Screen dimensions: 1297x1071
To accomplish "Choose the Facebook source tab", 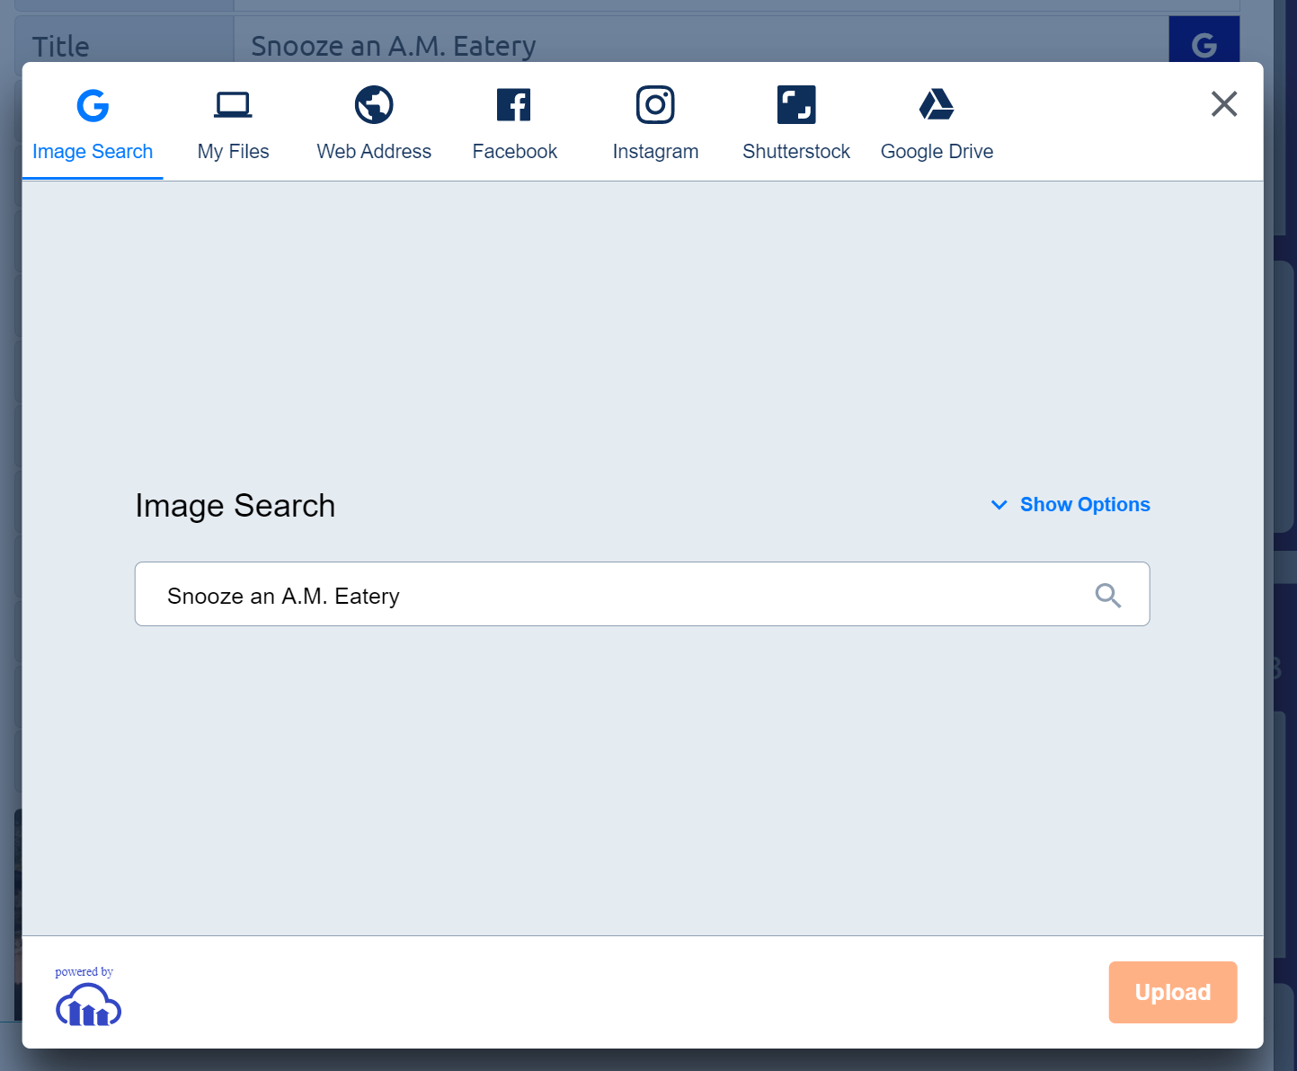I will tap(514, 124).
